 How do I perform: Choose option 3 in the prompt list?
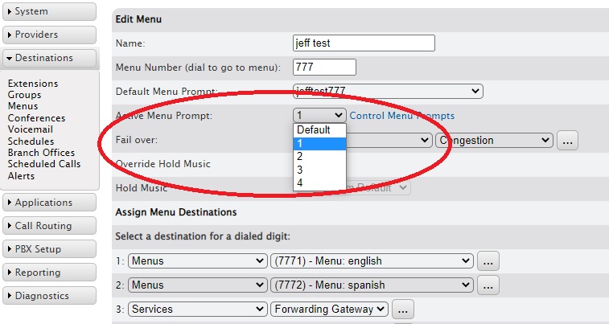pos(319,170)
